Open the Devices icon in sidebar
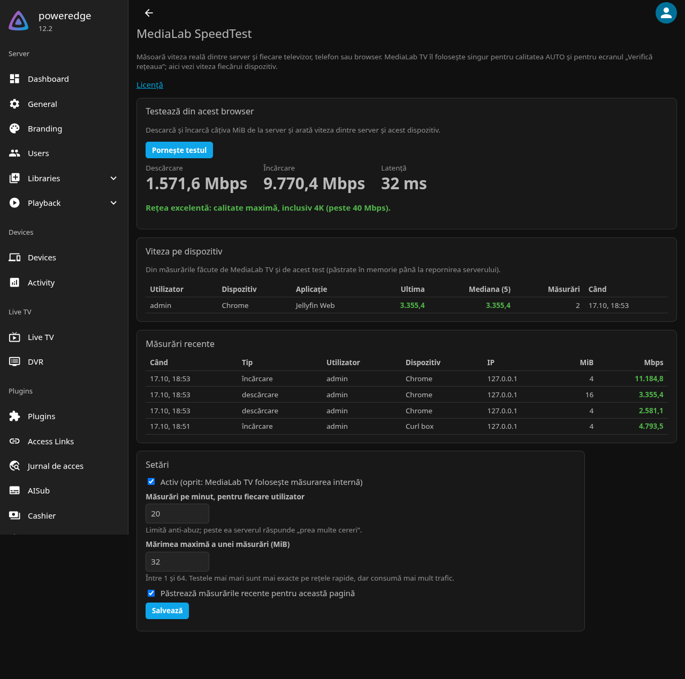This screenshot has height=679, width=685. [x=14, y=258]
